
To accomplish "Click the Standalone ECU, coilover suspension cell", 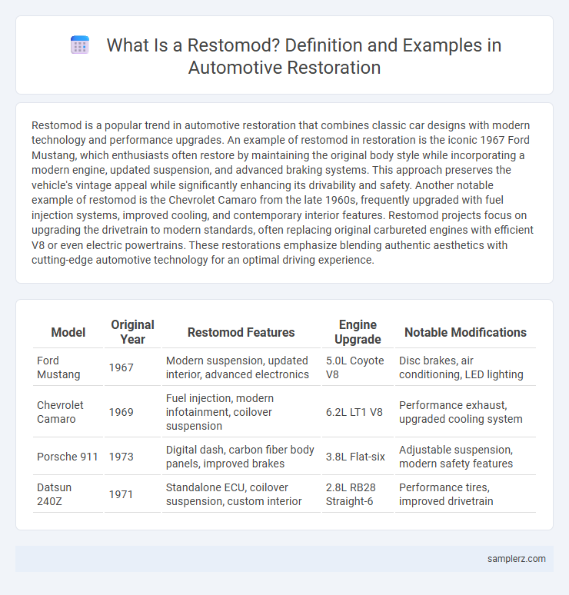I will (x=241, y=494).
